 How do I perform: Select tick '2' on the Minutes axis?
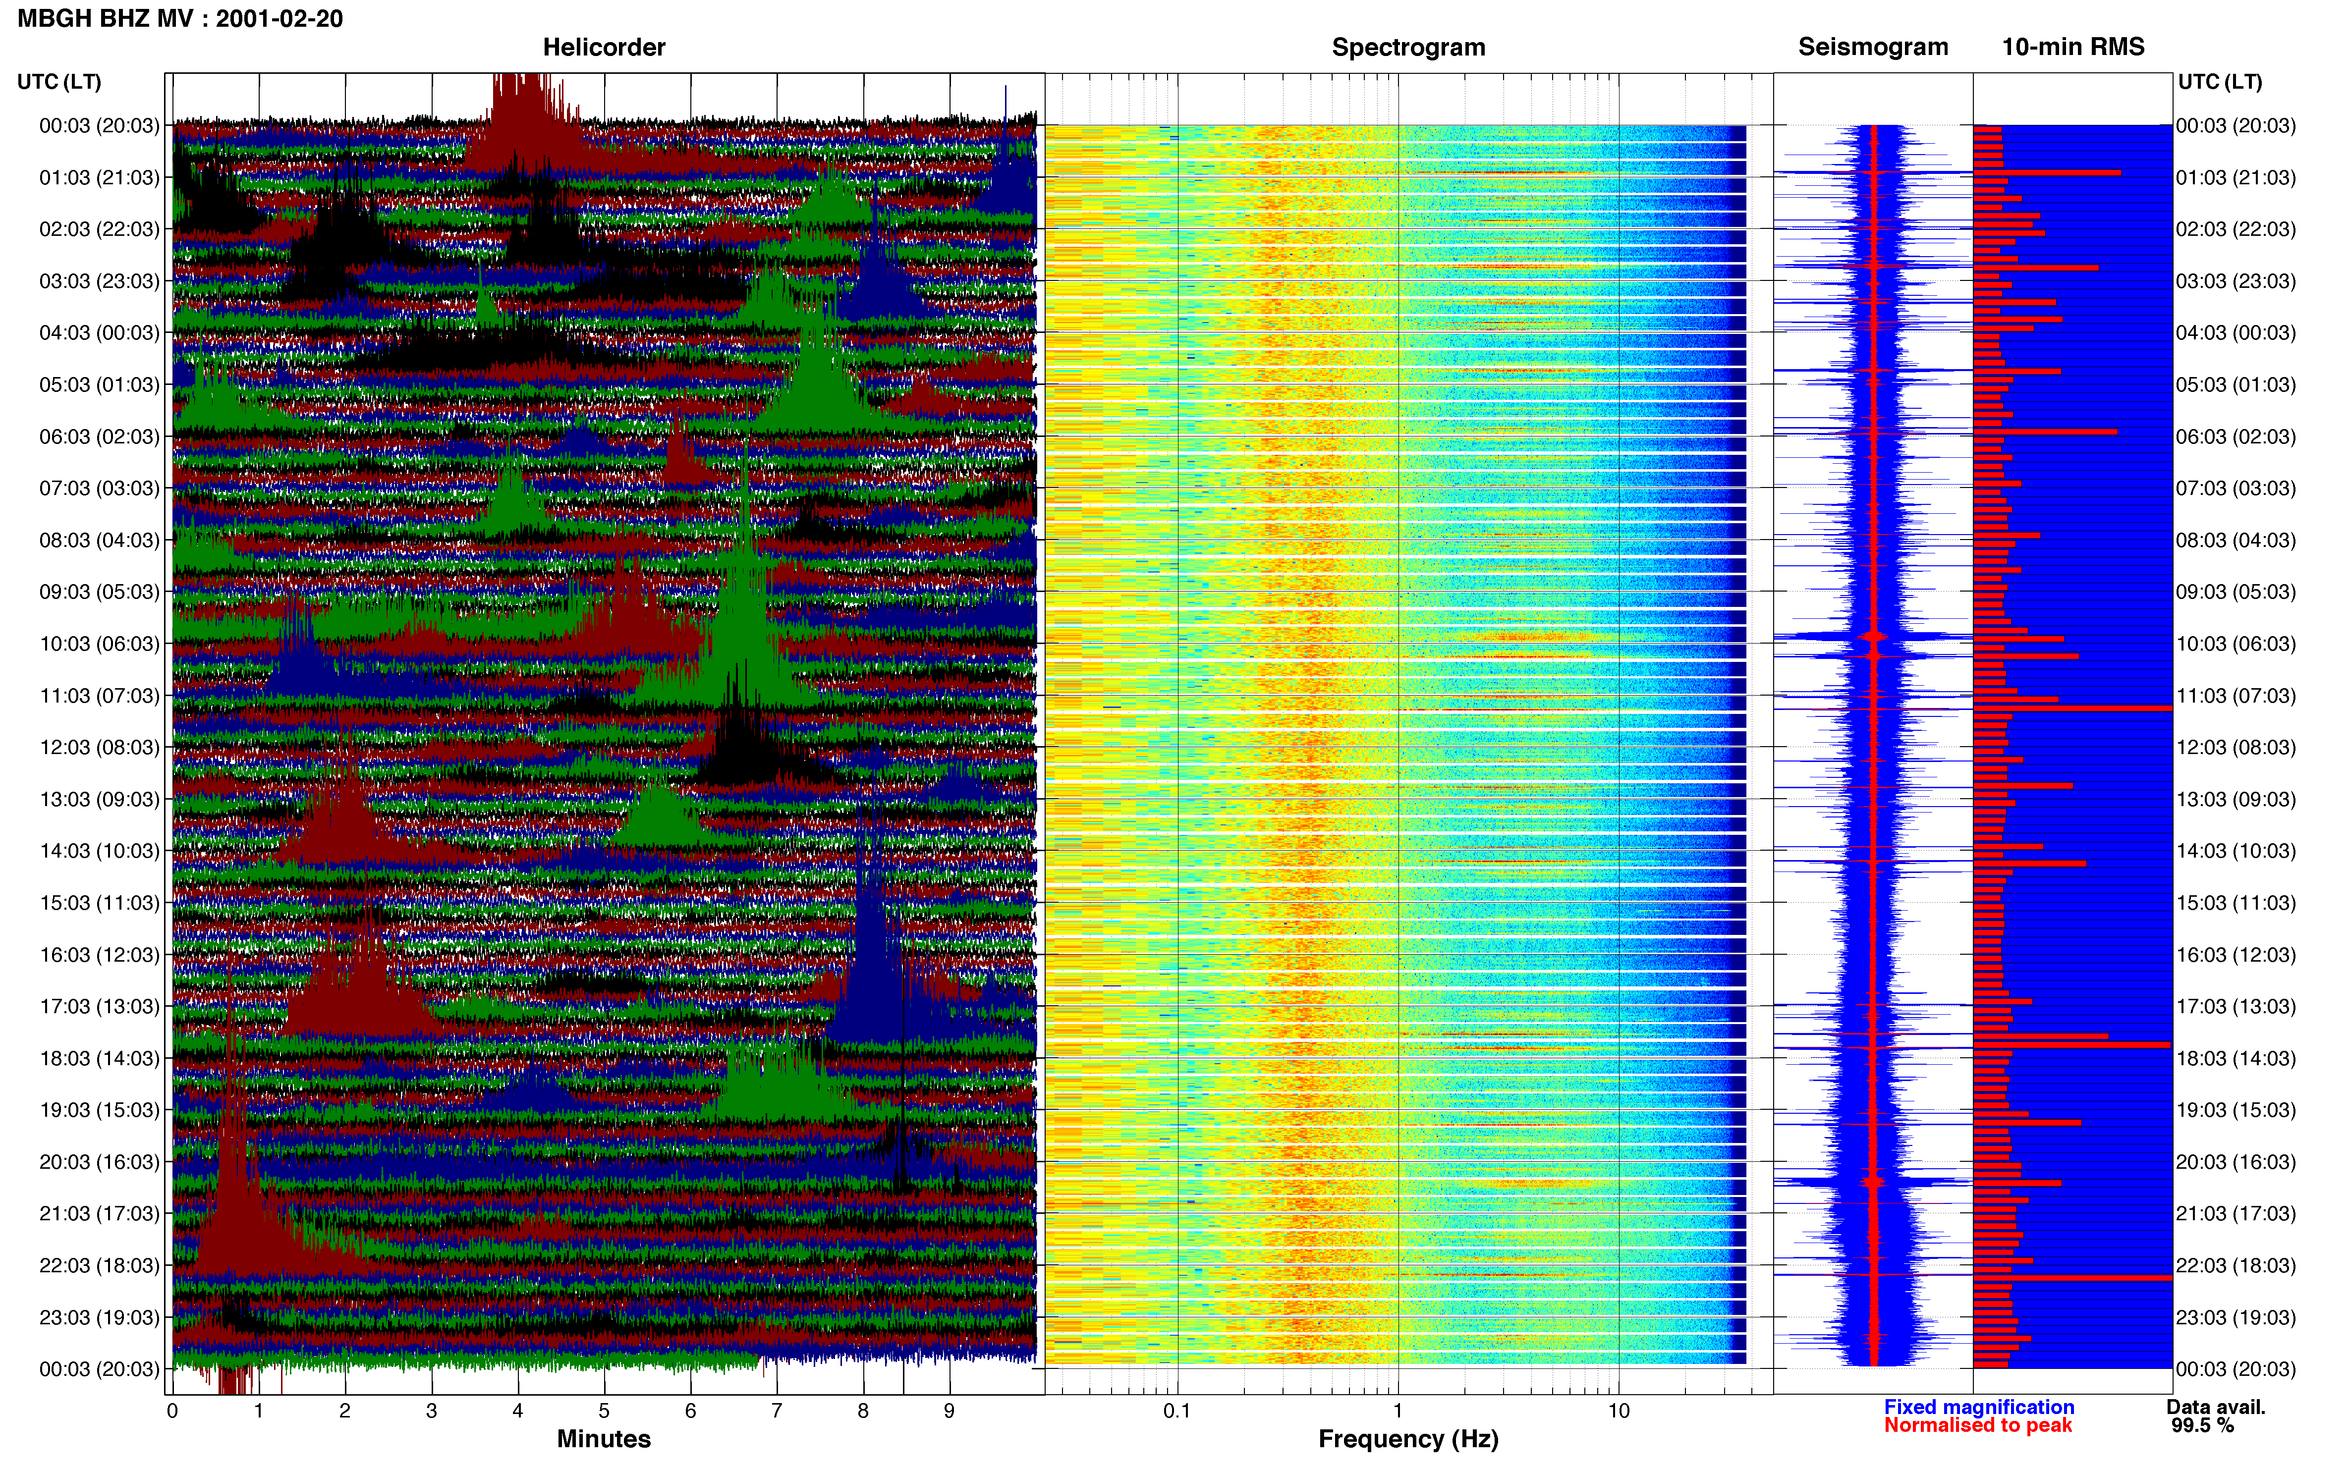[345, 1411]
